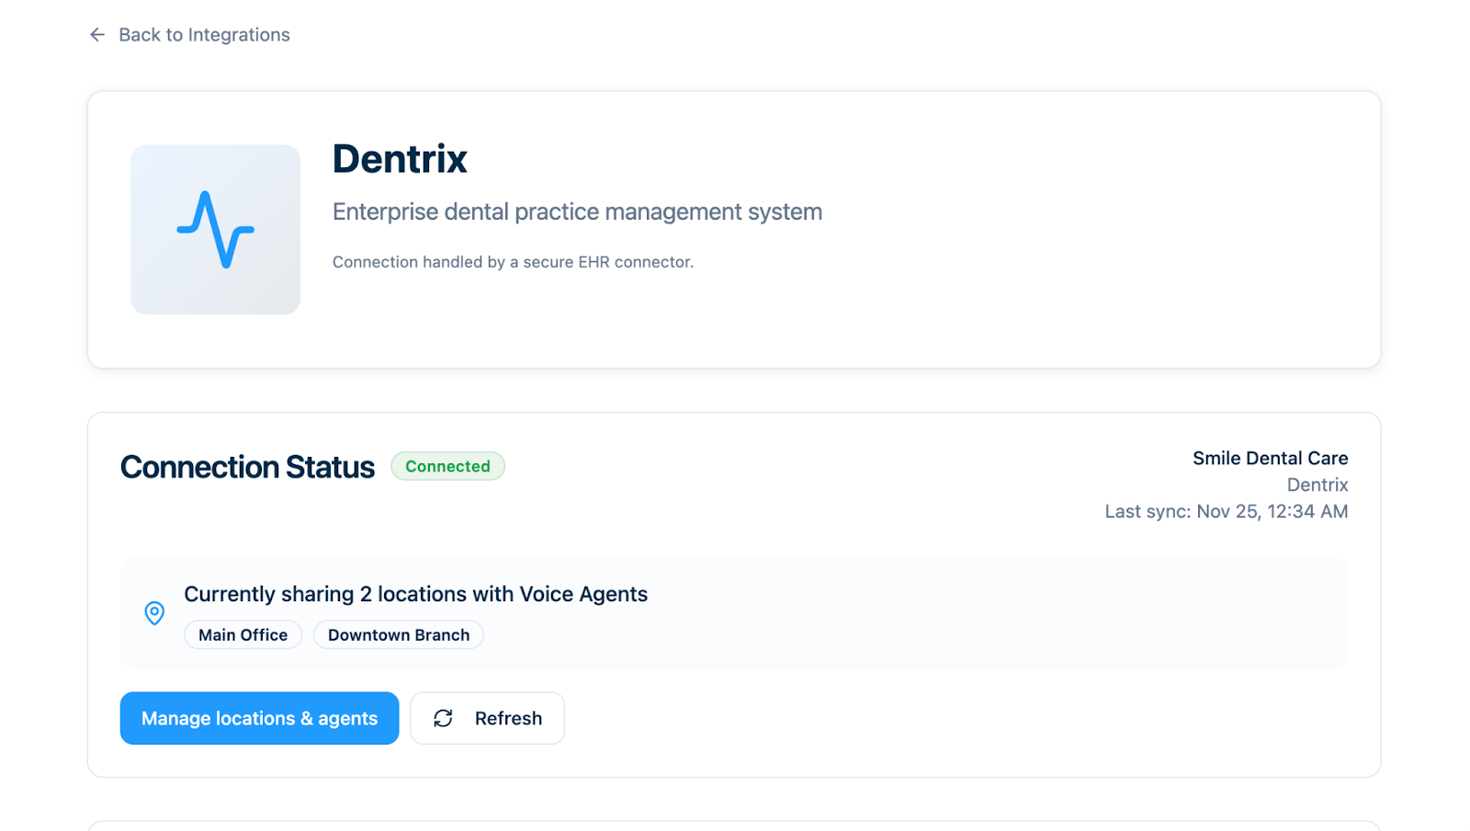This screenshot has height=831, width=1470.
Task: Click the back arrow icon
Action: pos(97,35)
